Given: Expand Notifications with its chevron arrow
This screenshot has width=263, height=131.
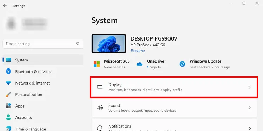Looking at the screenshot, I should point(250,128).
